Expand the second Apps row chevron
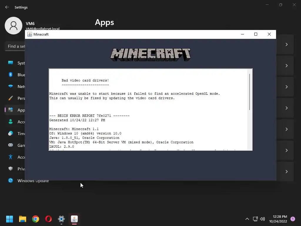Screen dimensions: 301x226 (286, 66)
